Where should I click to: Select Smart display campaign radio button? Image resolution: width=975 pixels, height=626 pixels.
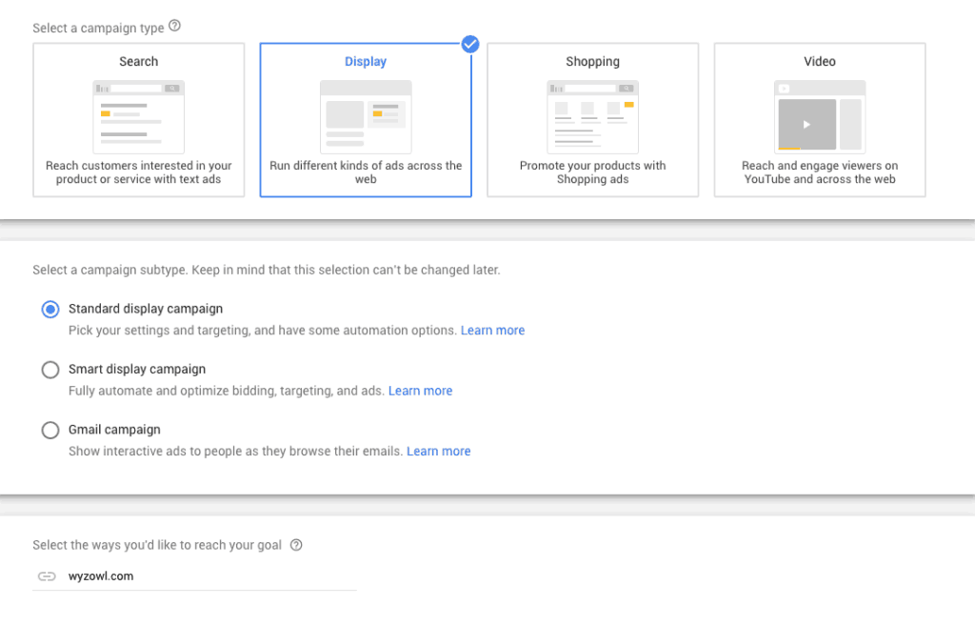pos(50,370)
